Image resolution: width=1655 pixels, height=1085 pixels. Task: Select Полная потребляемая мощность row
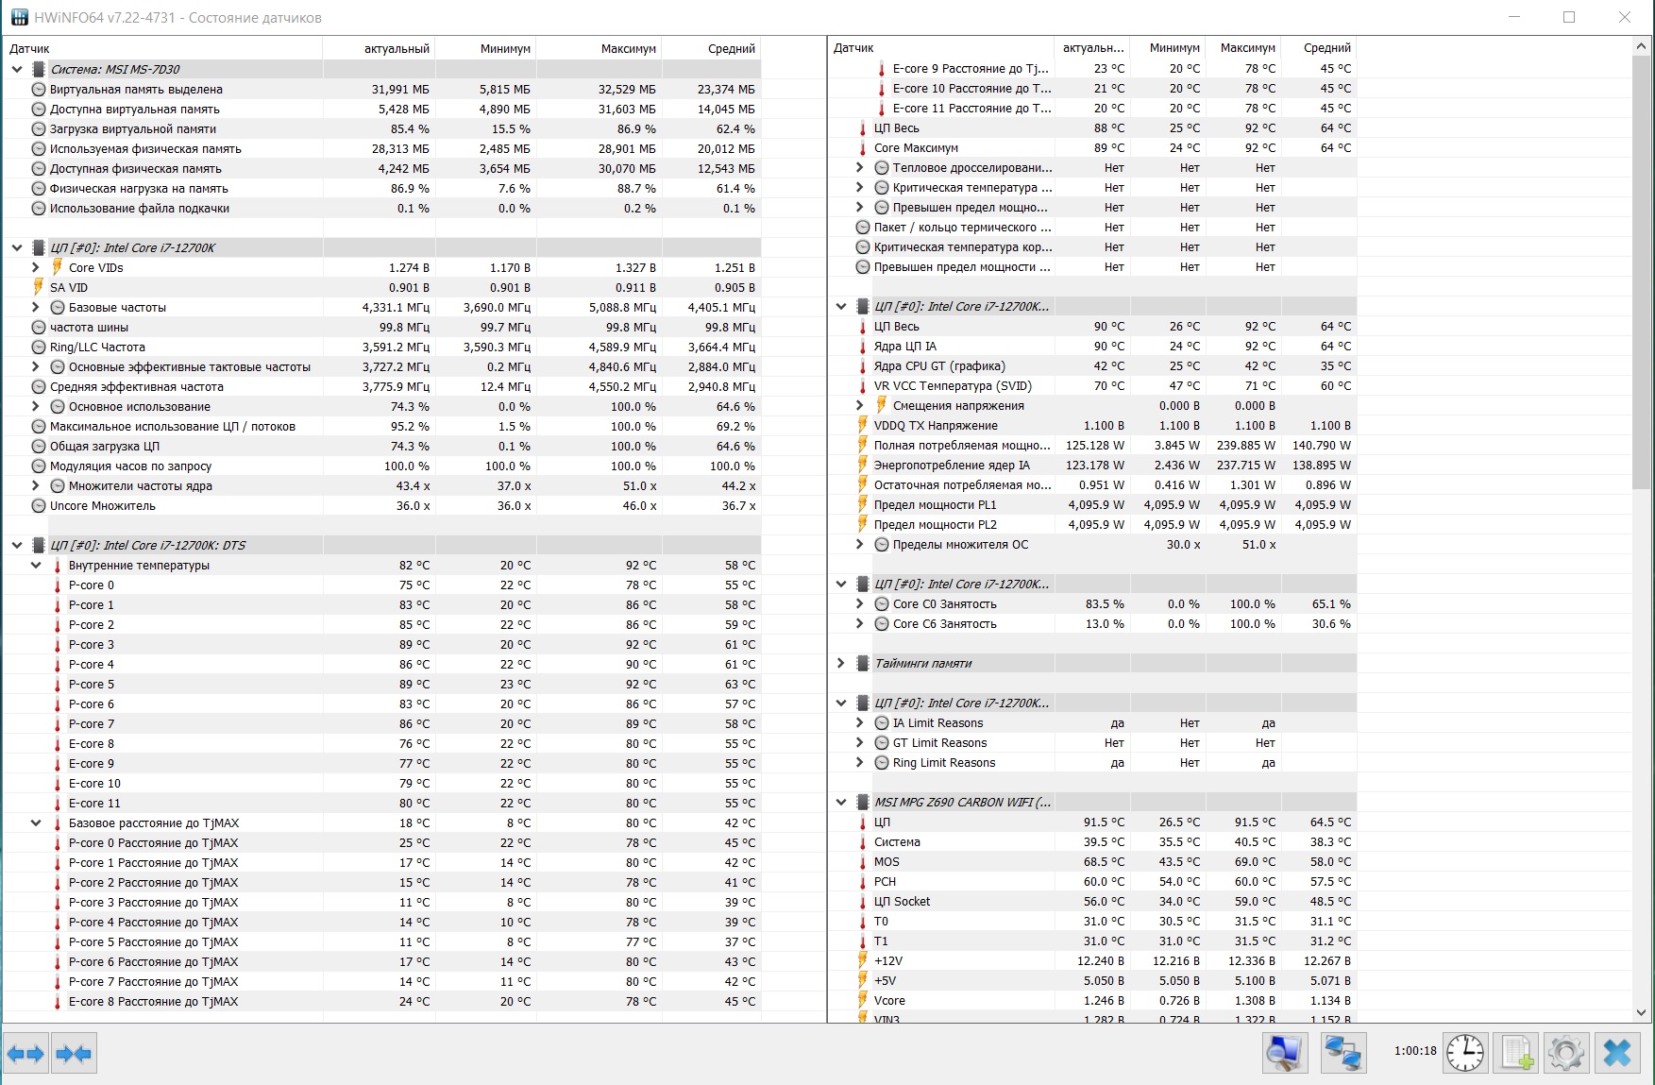[x=1092, y=445]
